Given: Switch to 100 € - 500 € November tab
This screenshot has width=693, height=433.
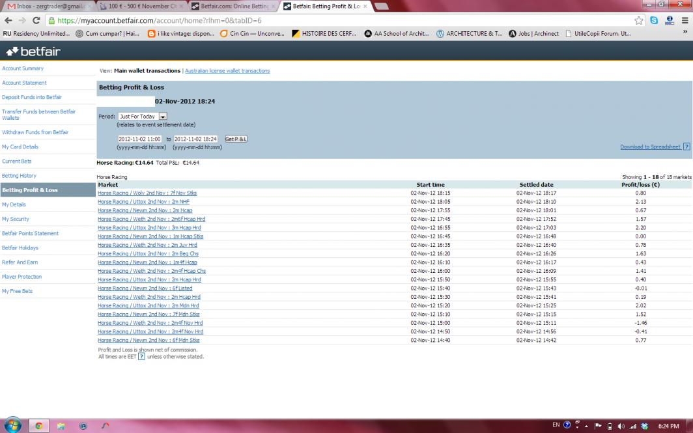Looking at the screenshot, I should (x=141, y=7).
